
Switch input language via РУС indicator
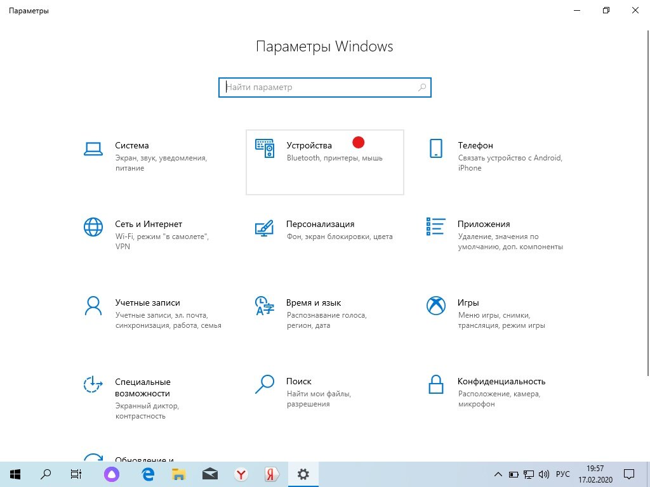tap(562, 474)
